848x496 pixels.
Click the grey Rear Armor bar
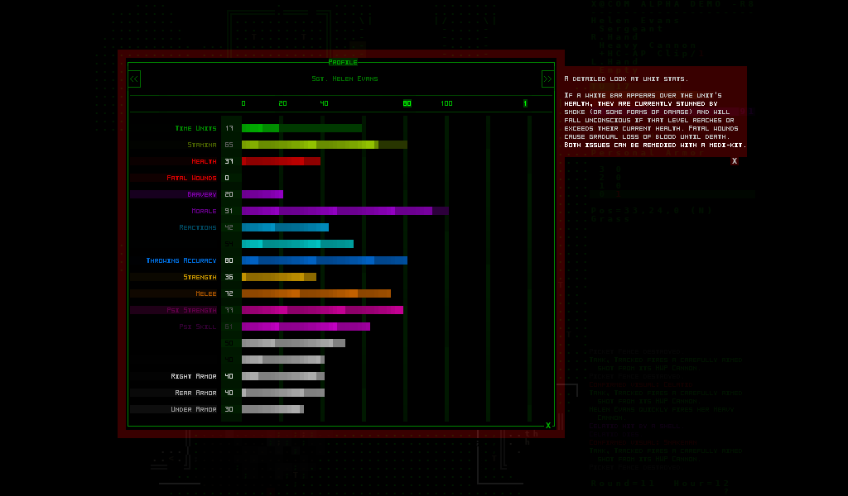283,393
